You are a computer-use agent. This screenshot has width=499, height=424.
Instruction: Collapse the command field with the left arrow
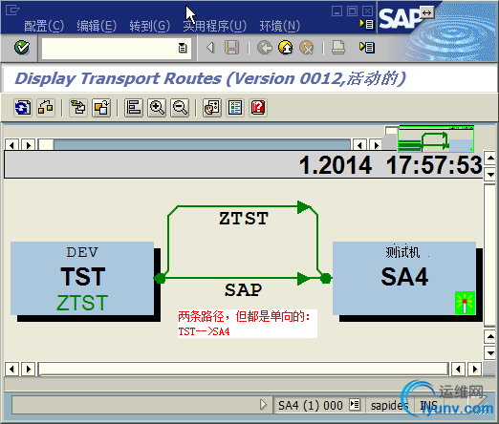tap(210, 48)
